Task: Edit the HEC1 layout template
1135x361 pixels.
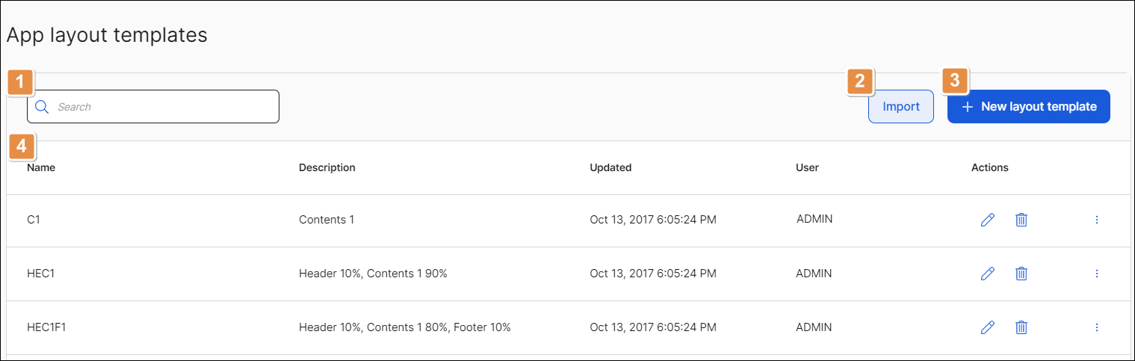Action: click(987, 274)
